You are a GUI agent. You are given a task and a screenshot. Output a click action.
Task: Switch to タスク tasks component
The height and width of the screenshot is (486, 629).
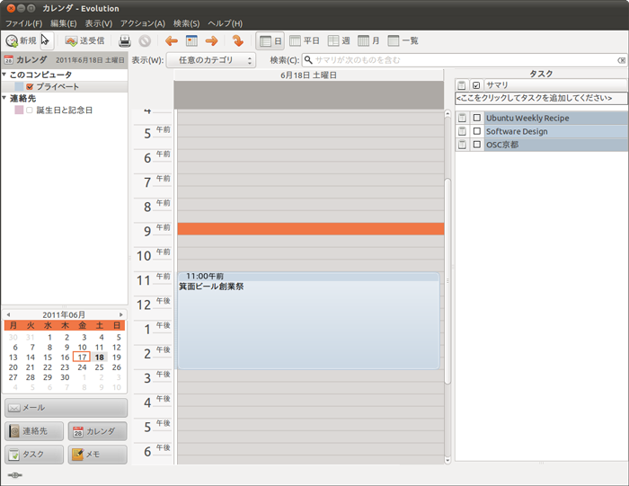(34, 455)
